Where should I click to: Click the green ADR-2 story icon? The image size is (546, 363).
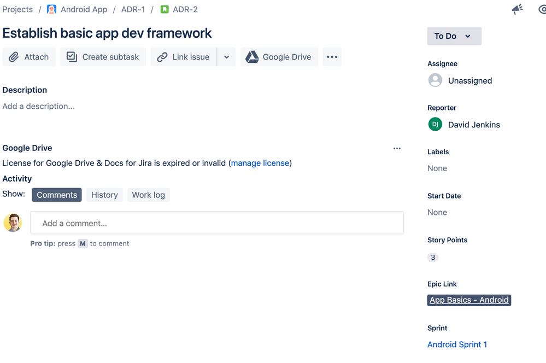tap(165, 9)
